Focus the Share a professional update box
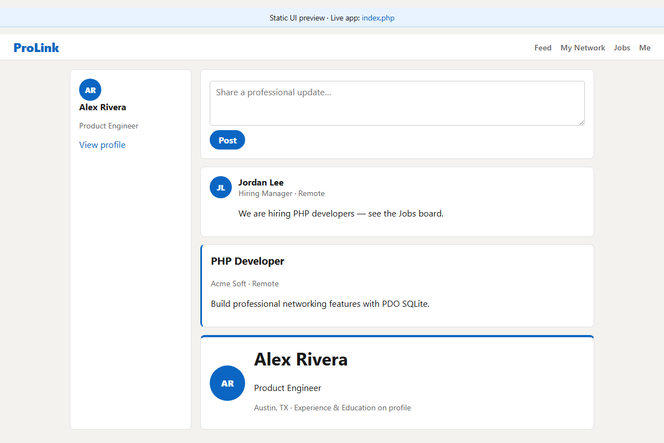Image resolution: width=664 pixels, height=443 pixels. click(x=397, y=104)
